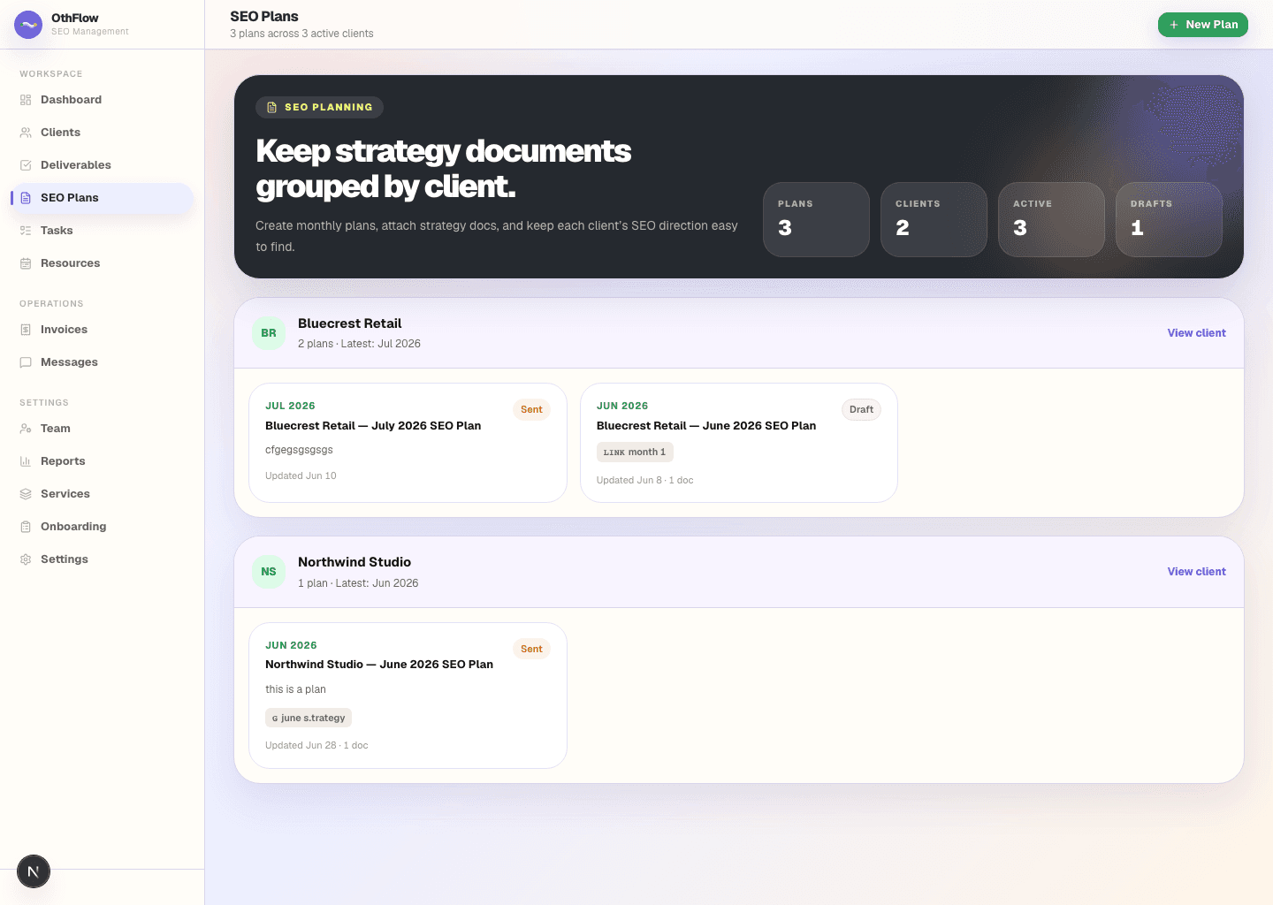
Task: Go to the Team page
Action: (x=102, y=429)
